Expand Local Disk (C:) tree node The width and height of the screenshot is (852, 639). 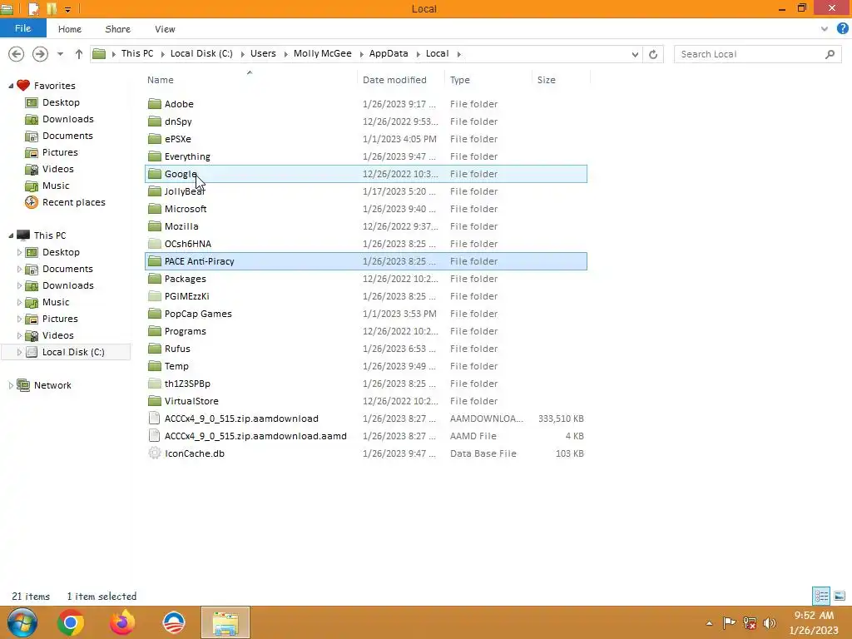tap(20, 352)
